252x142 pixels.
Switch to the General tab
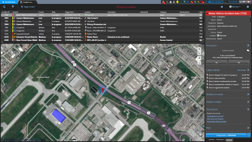click(x=211, y=139)
